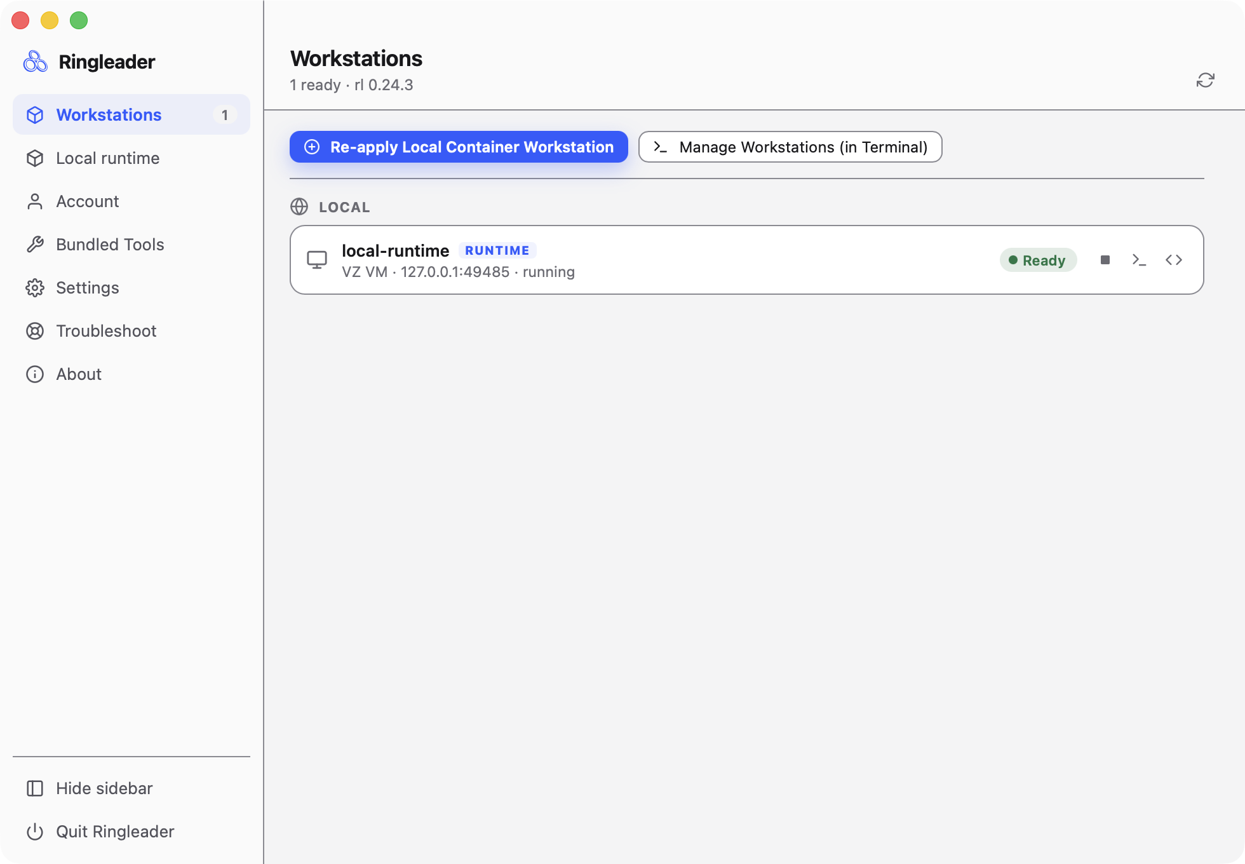Open the Troubleshoot page
1245x864 pixels.
pyautogui.click(x=131, y=330)
